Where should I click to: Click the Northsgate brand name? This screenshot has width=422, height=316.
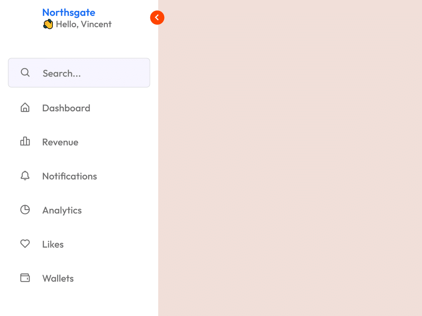(69, 13)
